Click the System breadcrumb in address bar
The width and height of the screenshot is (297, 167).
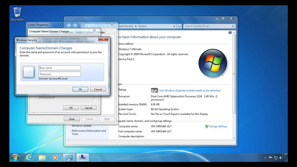[x=142, y=26]
